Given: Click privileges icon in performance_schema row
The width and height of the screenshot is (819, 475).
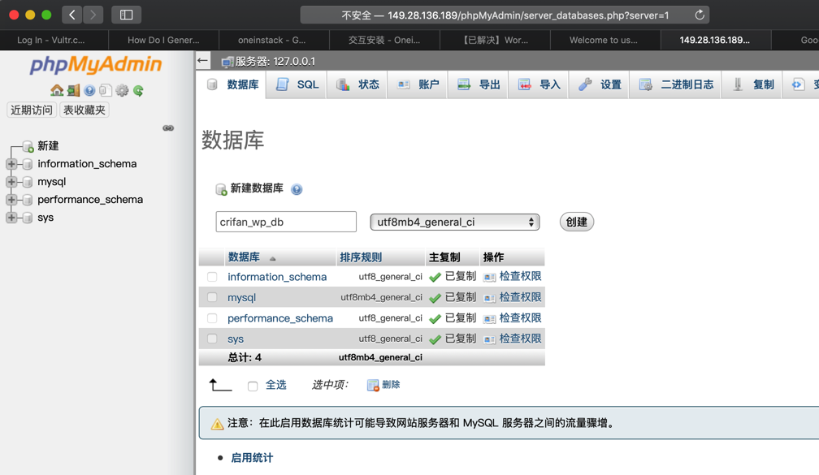Looking at the screenshot, I should click(x=489, y=318).
